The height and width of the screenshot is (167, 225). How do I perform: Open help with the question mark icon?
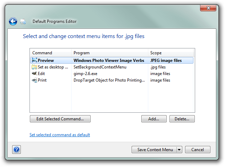tap(17, 150)
